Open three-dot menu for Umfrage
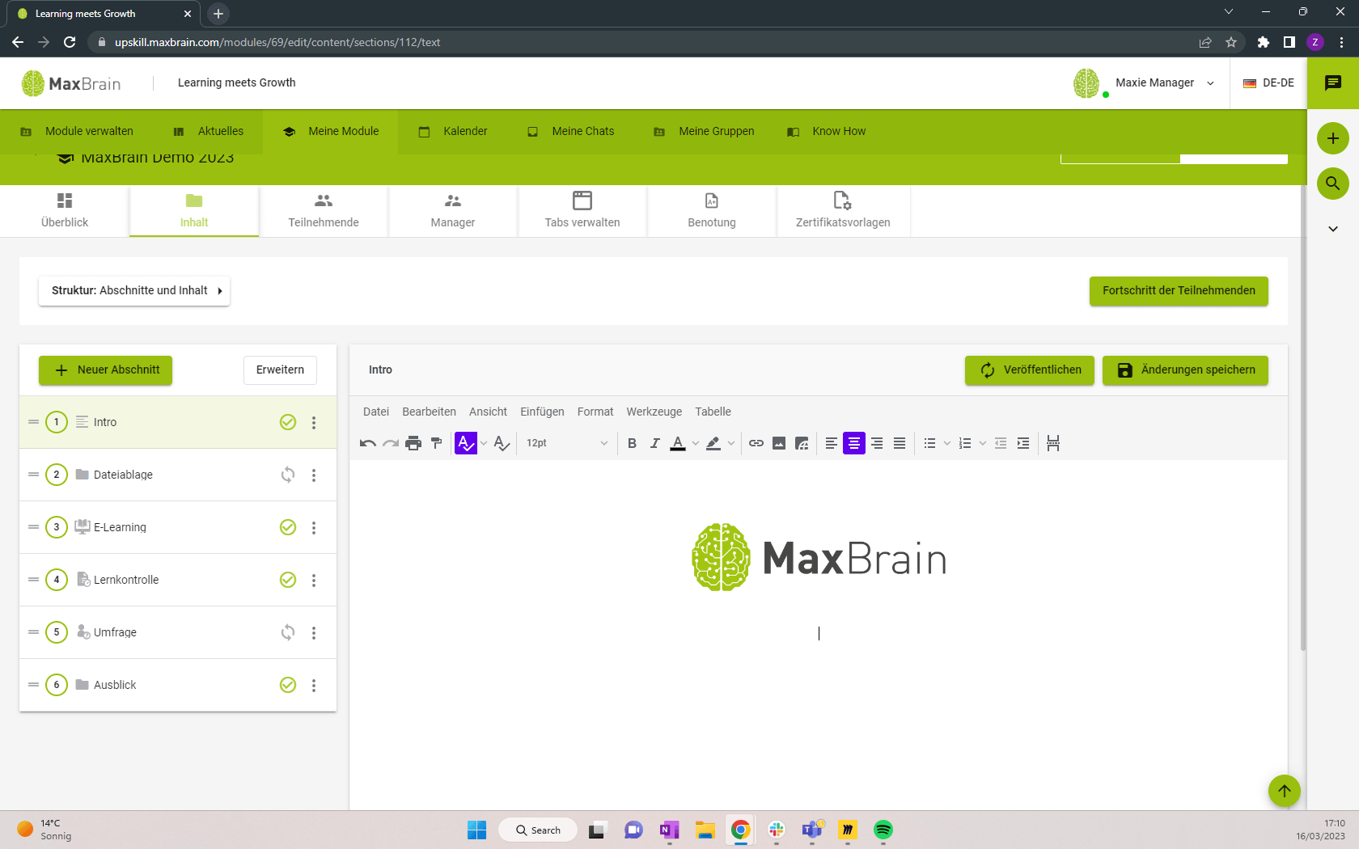1359x849 pixels. tap(314, 633)
